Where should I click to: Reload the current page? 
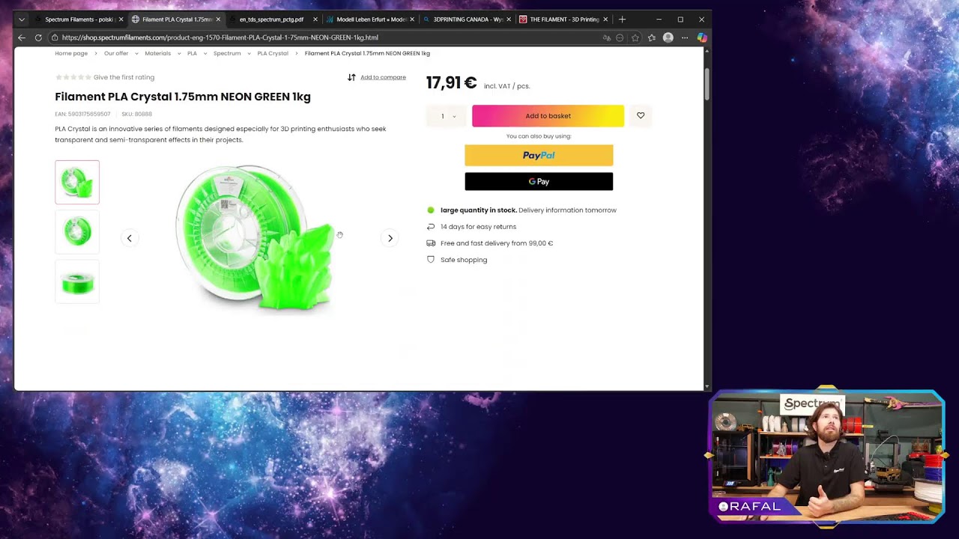click(38, 37)
